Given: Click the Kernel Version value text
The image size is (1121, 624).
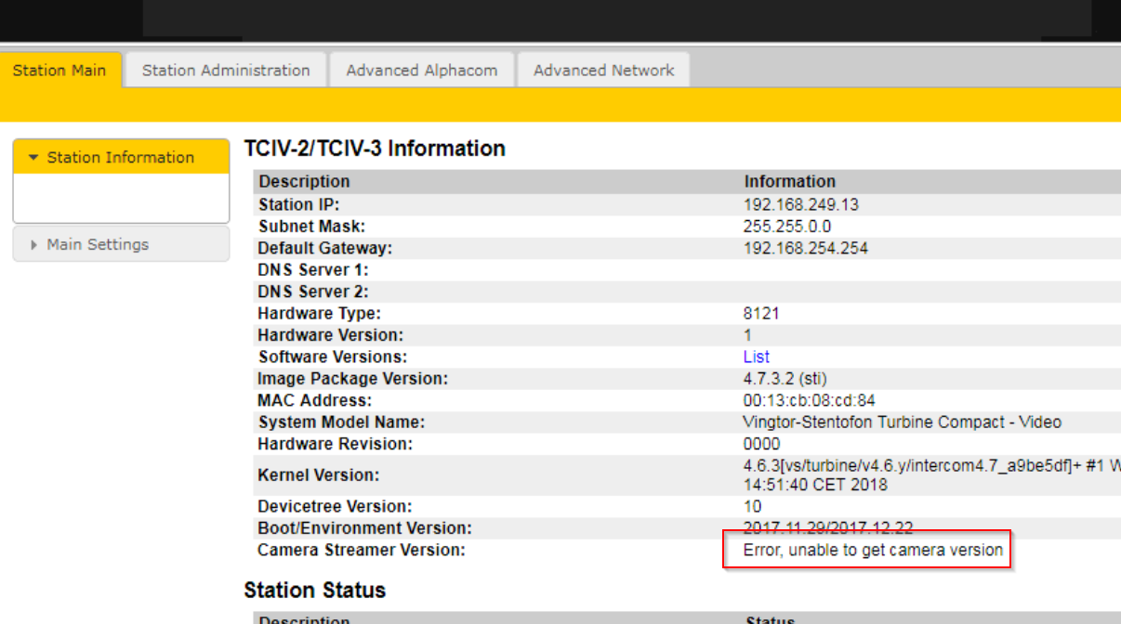Looking at the screenshot, I should pos(920,474).
